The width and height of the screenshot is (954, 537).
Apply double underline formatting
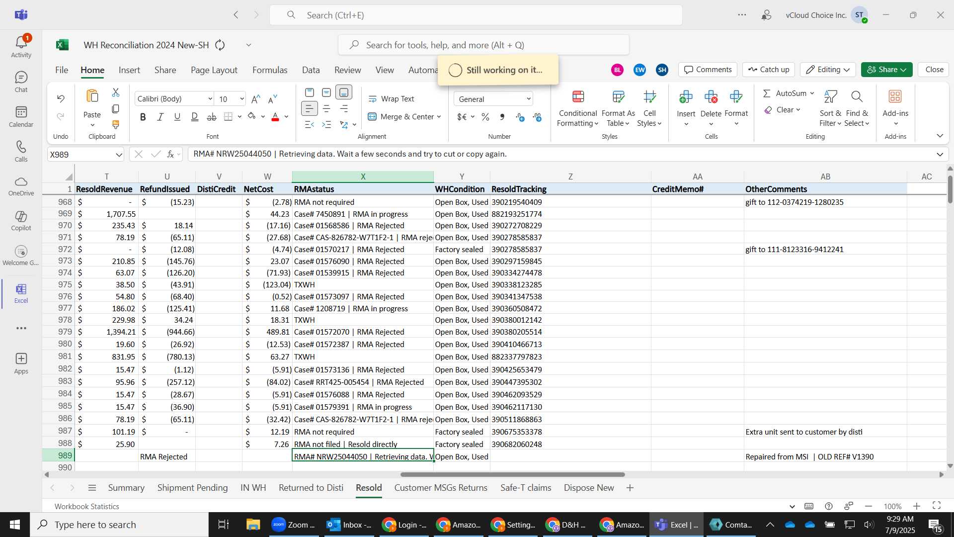(x=195, y=117)
